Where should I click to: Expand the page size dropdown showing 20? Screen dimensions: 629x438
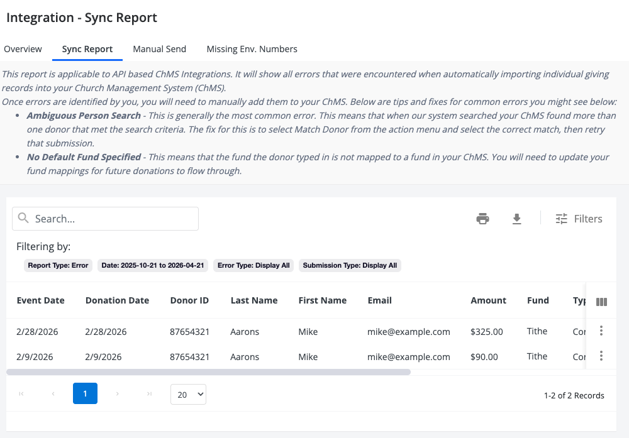pos(188,394)
